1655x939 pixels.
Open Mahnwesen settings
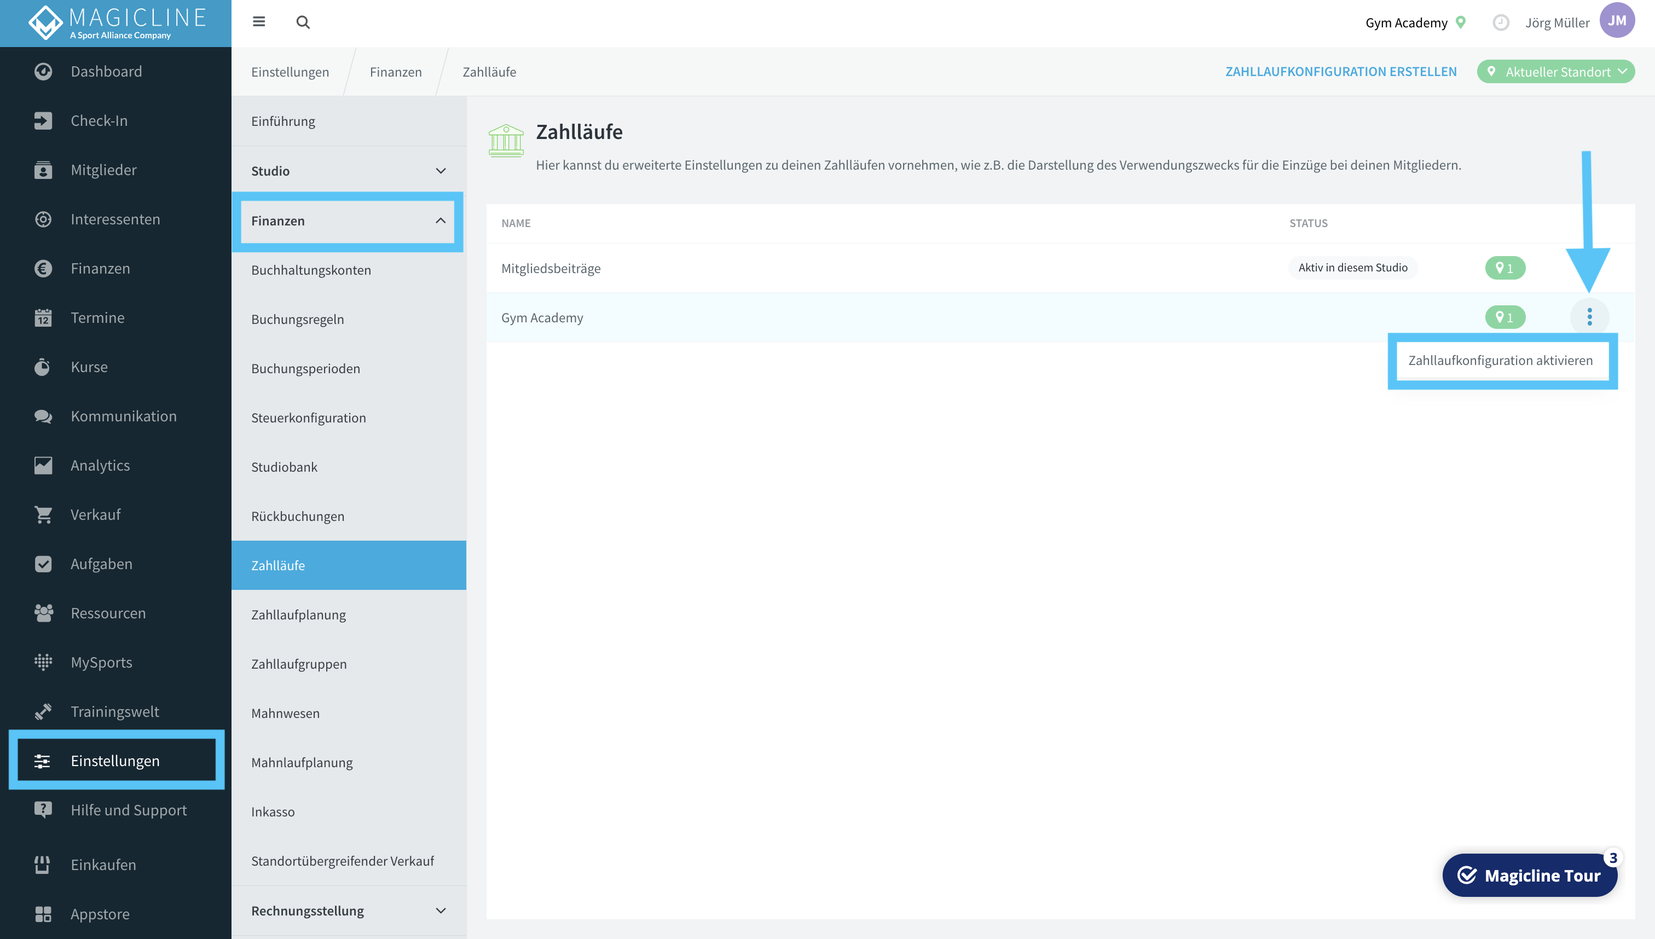pyautogui.click(x=348, y=714)
